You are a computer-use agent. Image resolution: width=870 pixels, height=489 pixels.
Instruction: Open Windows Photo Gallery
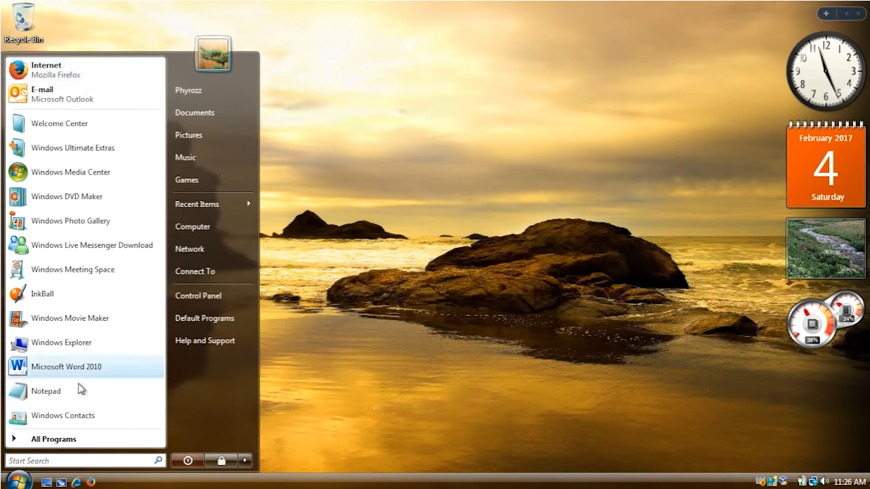pos(86,221)
